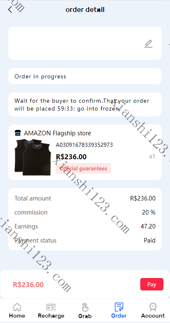Viewport: 170px width, 323px height.
Task: Click the empty address card
Action: pyautogui.click(x=85, y=43)
